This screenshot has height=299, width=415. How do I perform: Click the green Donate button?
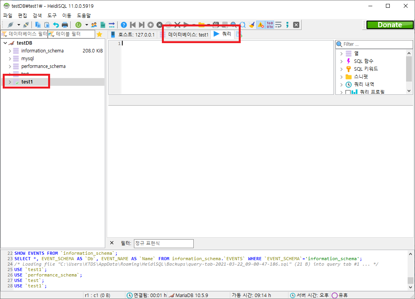tap(390, 24)
